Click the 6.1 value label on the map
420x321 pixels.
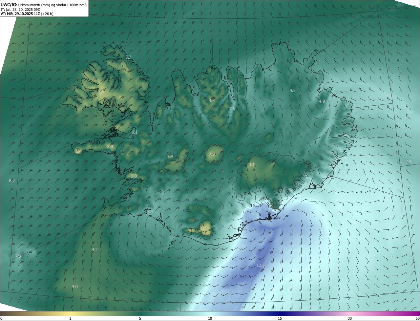point(135,132)
